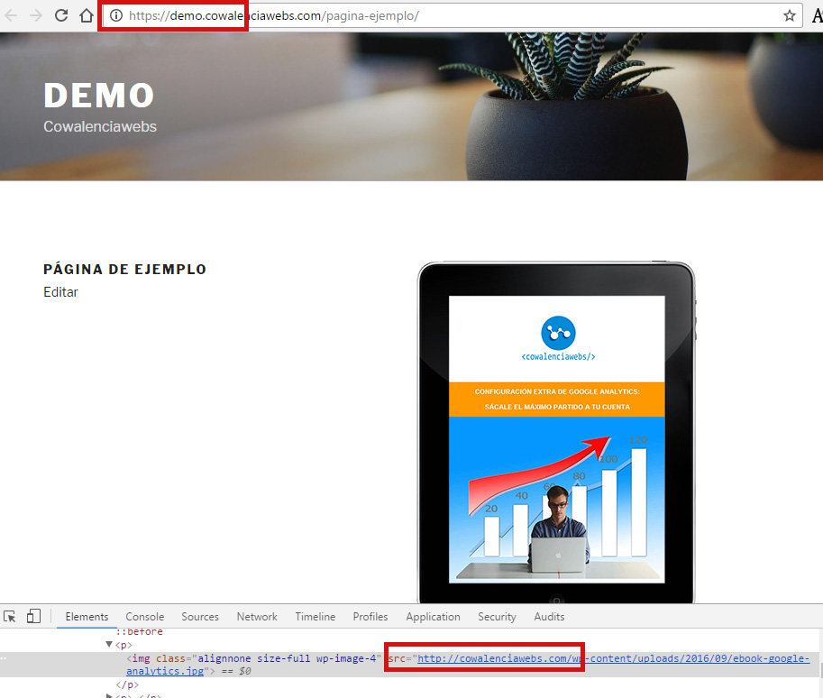View site information via the info icon
Screen dimensions: 823x698
click(x=115, y=15)
